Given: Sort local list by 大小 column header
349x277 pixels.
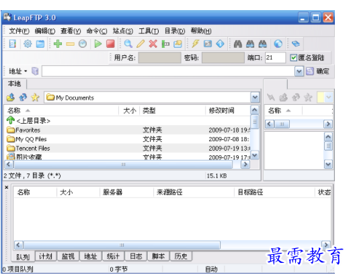Looking at the screenshot, I should pos(129,110).
